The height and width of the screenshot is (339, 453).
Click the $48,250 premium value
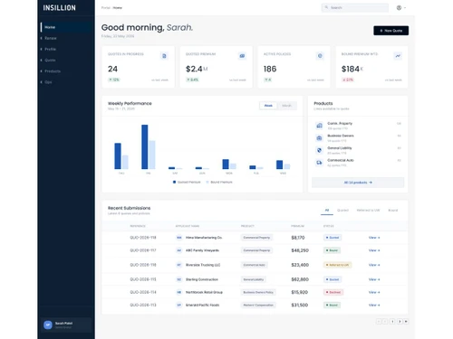(x=300, y=250)
